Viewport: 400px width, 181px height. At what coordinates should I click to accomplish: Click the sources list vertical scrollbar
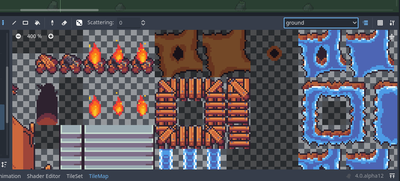(x=7, y=94)
